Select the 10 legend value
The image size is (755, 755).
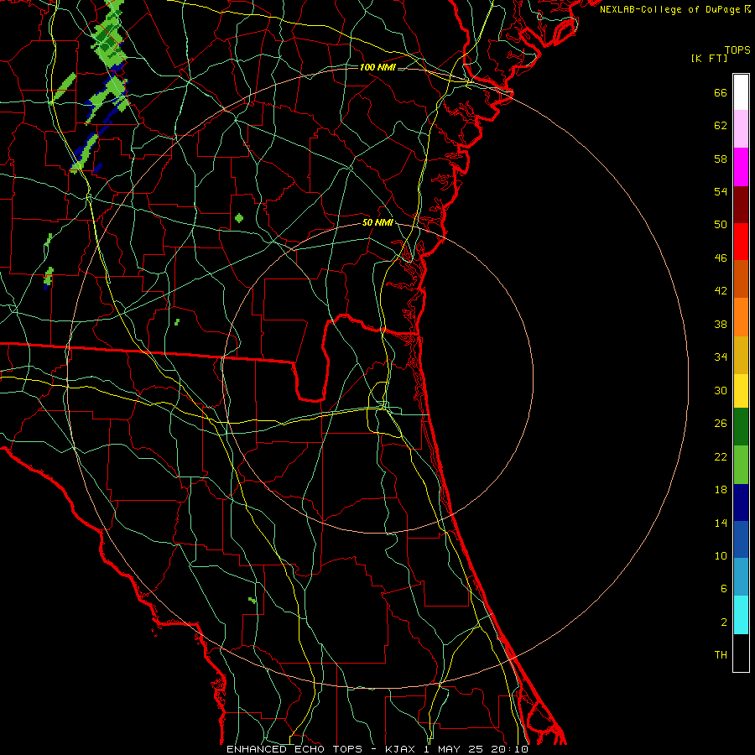tap(721, 556)
